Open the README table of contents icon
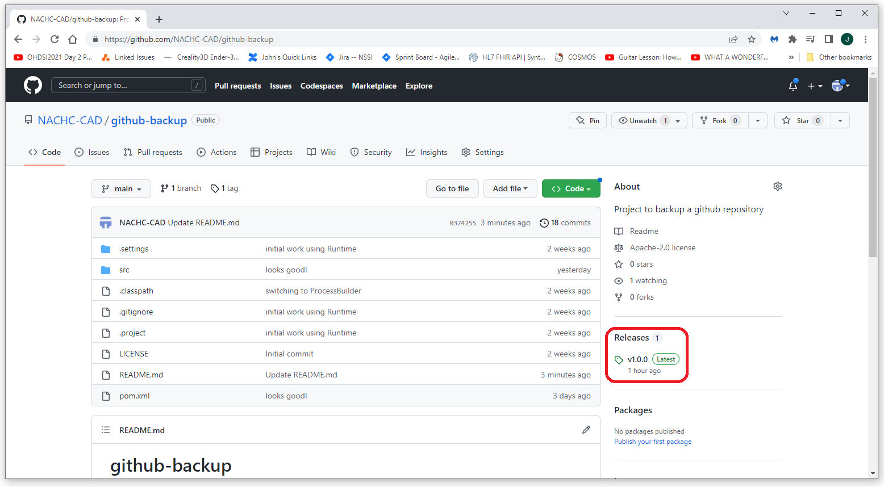884x487 pixels. pos(106,430)
